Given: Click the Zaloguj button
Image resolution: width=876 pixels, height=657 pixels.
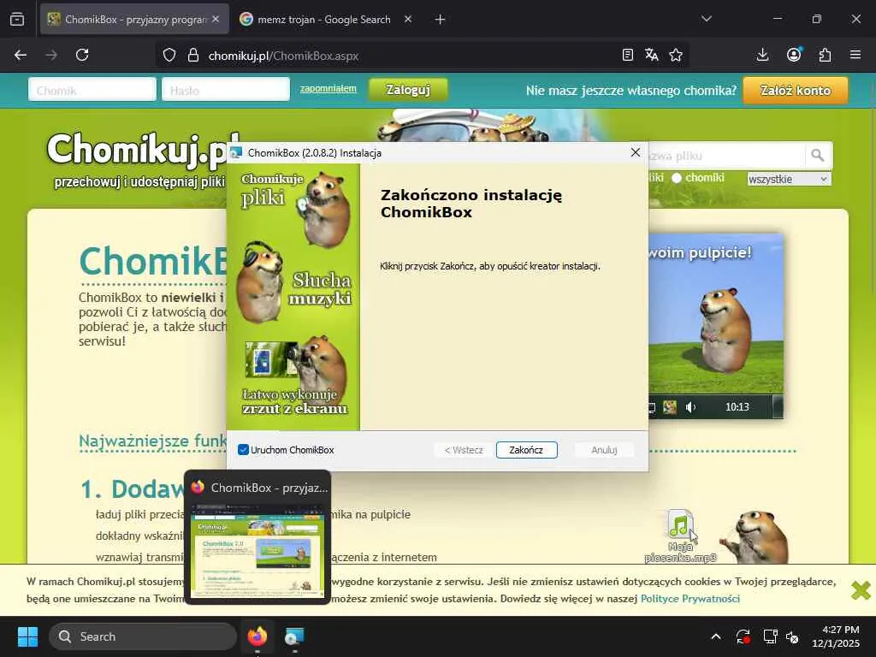Looking at the screenshot, I should click(408, 89).
